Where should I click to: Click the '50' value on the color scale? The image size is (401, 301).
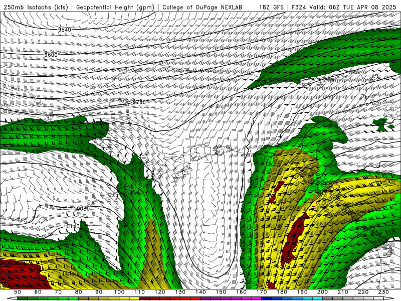(18, 292)
